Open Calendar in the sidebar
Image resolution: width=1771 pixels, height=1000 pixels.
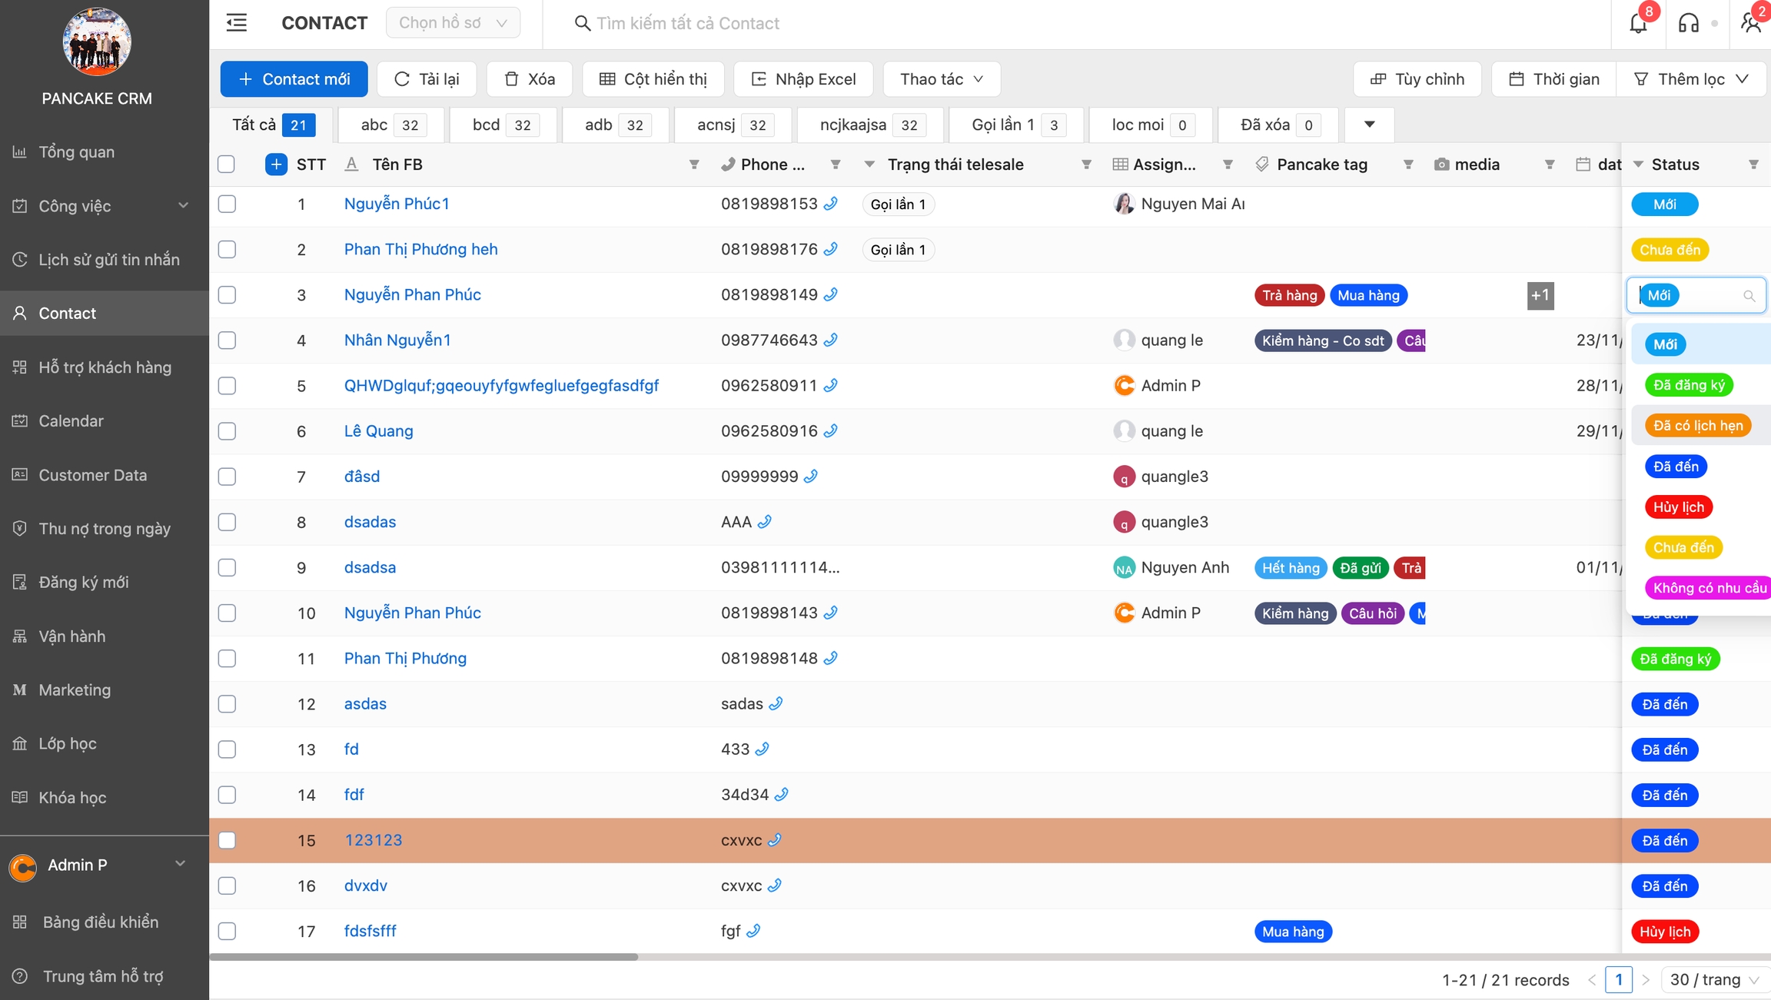[71, 421]
